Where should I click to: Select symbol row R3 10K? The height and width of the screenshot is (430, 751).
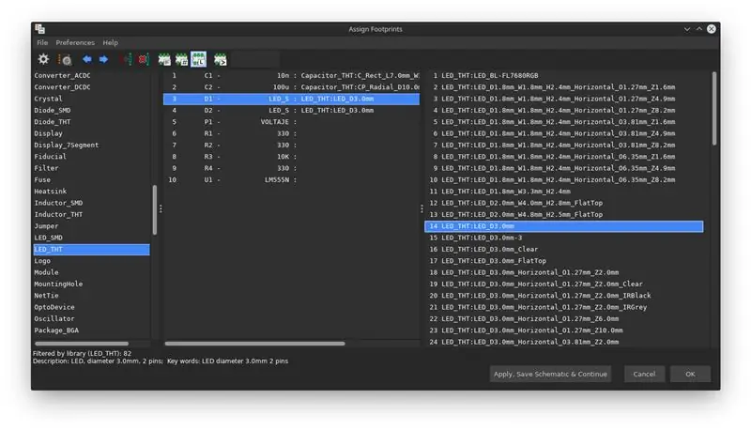[x=291, y=157]
